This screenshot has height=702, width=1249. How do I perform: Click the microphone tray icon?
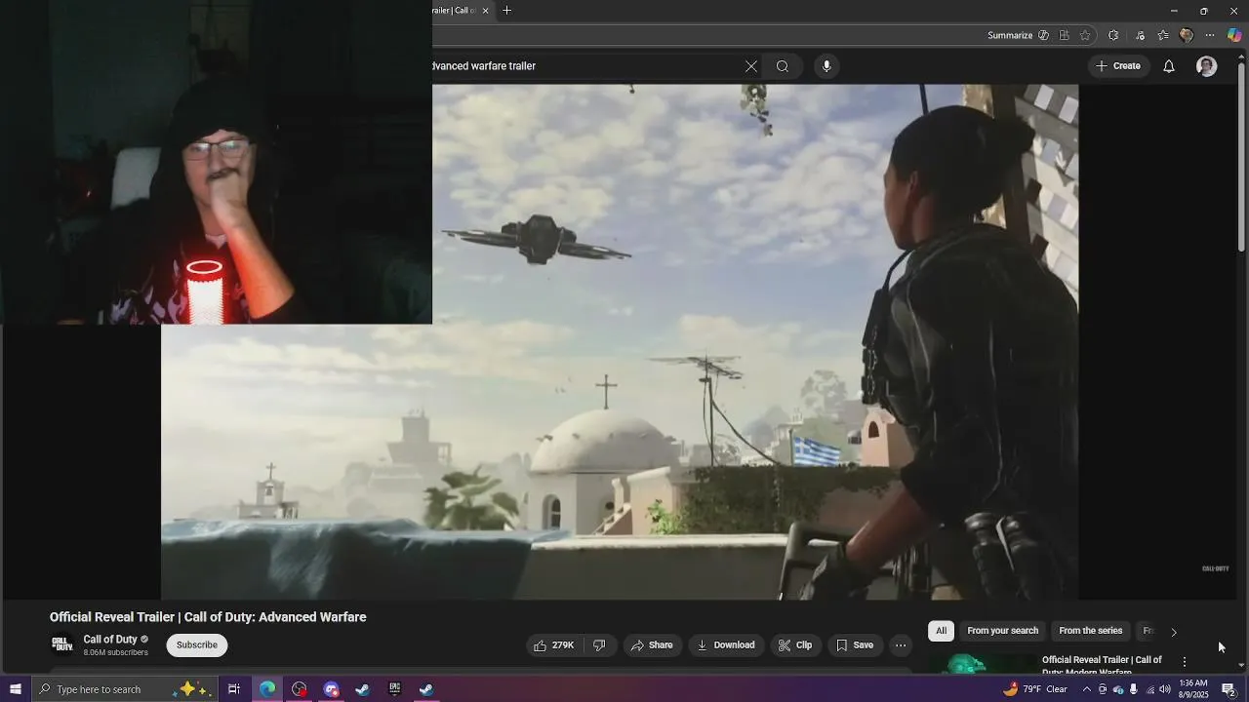pyautogui.click(x=1133, y=689)
